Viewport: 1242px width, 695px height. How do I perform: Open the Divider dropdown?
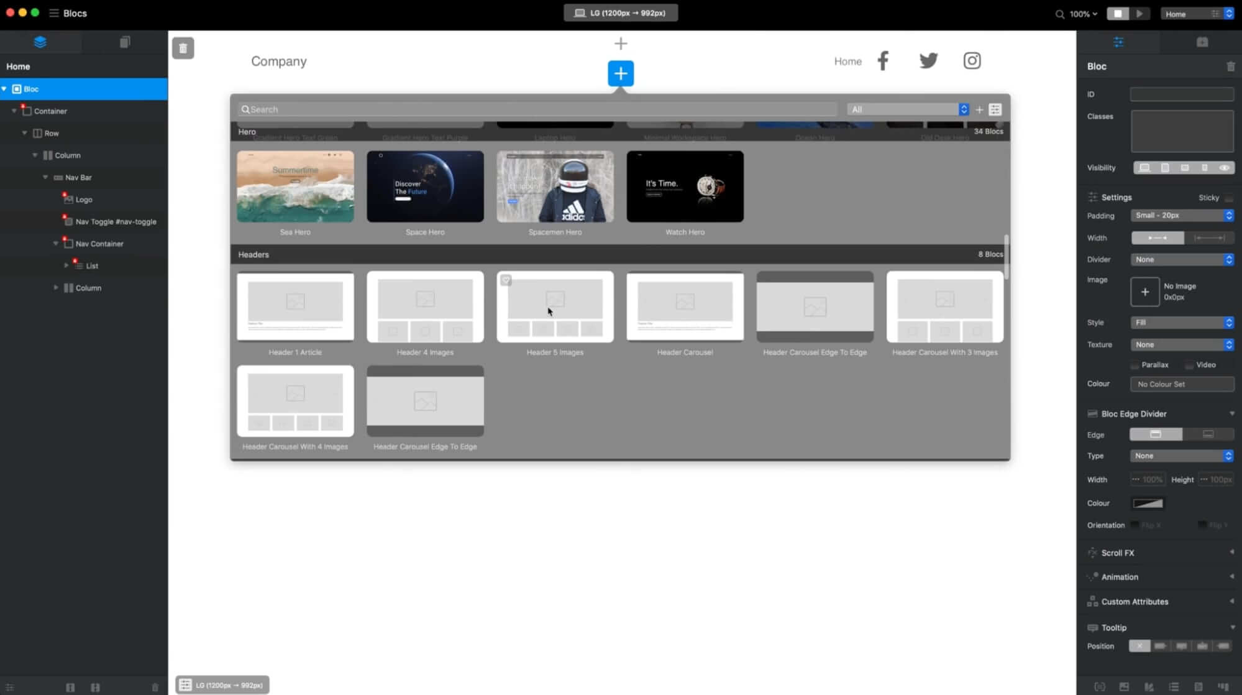click(x=1182, y=260)
